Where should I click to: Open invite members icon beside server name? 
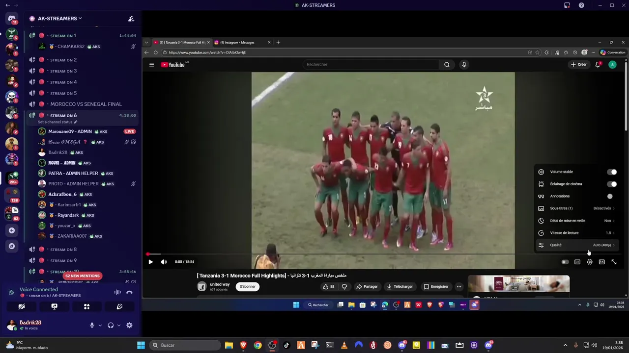tap(131, 19)
